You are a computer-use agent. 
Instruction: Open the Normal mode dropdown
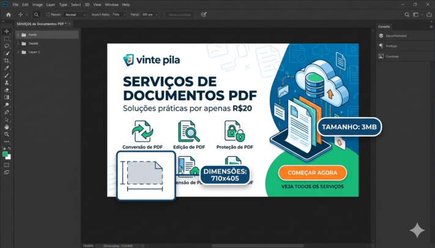pos(75,14)
